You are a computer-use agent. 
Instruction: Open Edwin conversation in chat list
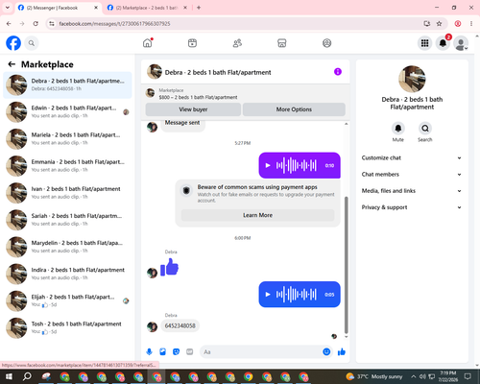(x=67, y=112)
